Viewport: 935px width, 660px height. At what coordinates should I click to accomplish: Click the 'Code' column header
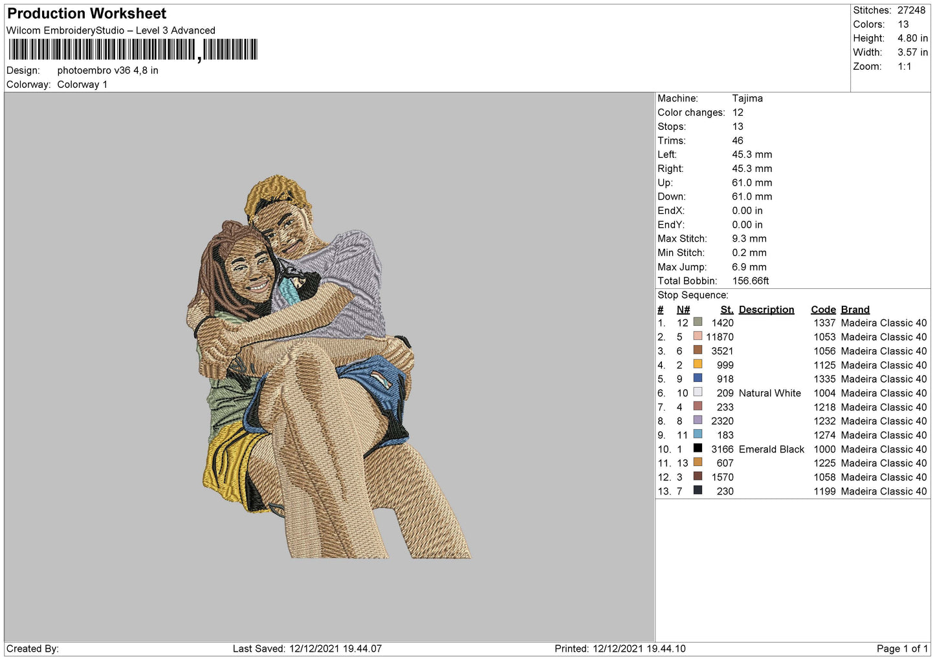[x=823, y=310]
